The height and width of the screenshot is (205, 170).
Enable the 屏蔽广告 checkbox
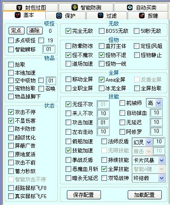click(x=11, y=146)
